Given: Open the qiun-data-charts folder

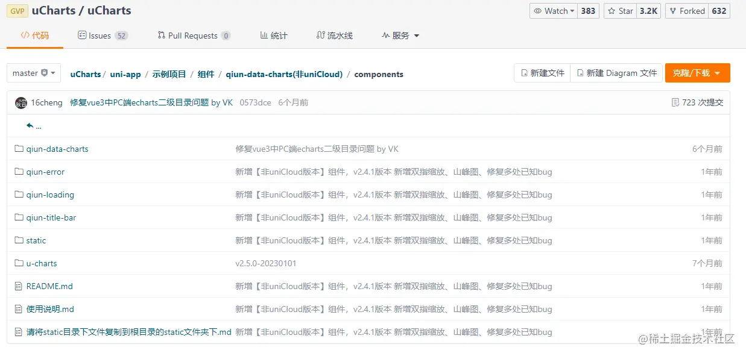Looking at the screenshot, I should tap(57, 149).
